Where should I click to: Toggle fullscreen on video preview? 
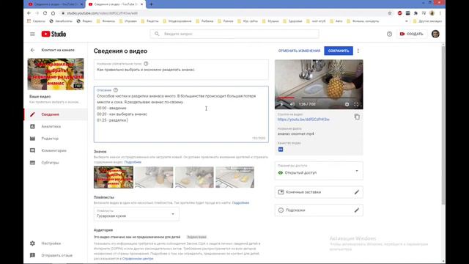point(356,104)
